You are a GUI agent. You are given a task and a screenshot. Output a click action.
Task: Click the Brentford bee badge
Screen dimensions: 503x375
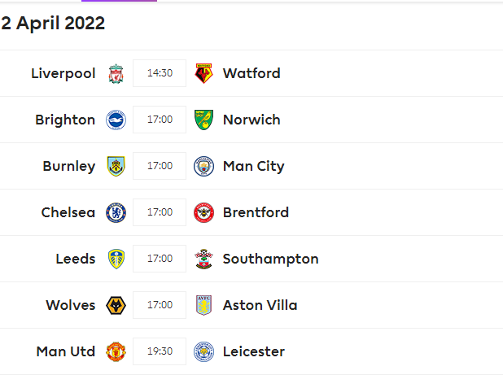203,212
